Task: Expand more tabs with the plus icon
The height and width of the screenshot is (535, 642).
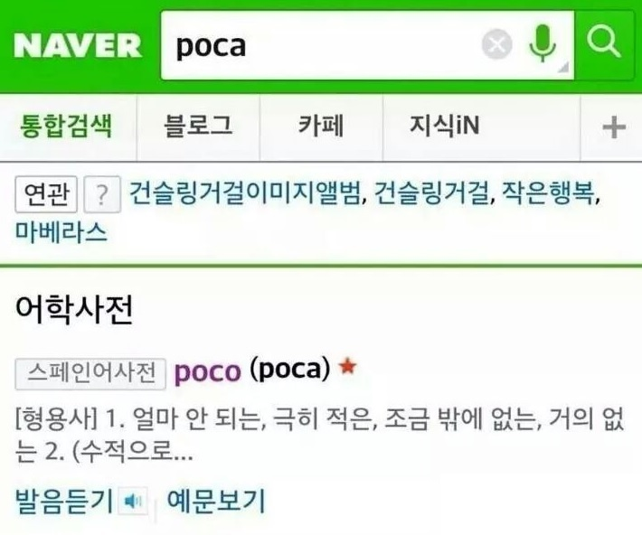Action: coord(614,127)
